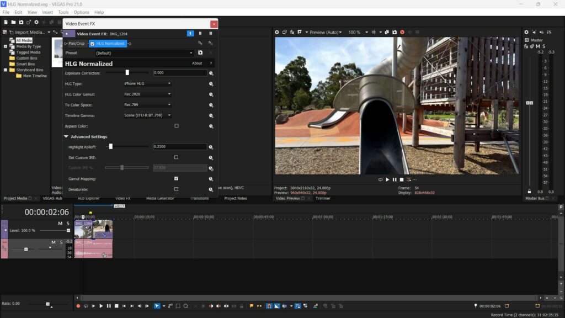Click the Video Output FX icon in preview
565x318 pixels.
(292, 32)
